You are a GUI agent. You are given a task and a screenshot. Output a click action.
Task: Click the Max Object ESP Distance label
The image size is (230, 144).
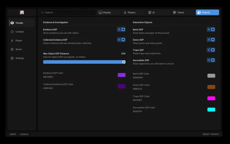(56, 54)
